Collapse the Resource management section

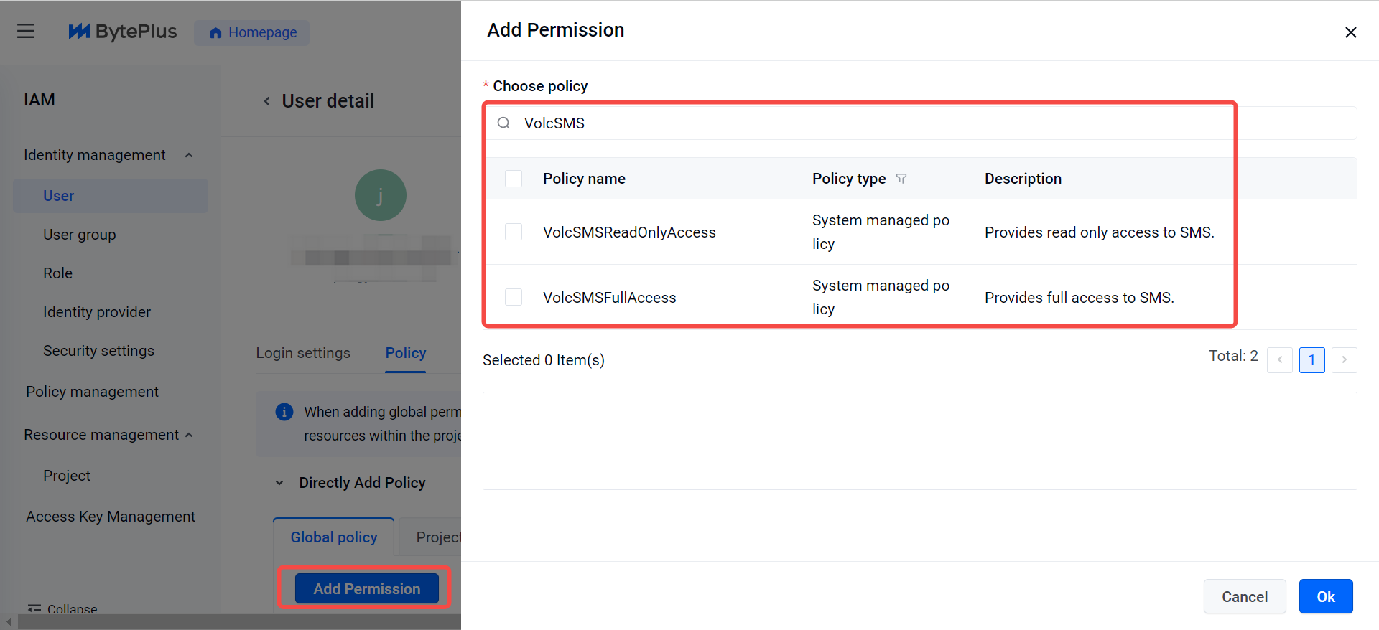click(x=189, y=435)
